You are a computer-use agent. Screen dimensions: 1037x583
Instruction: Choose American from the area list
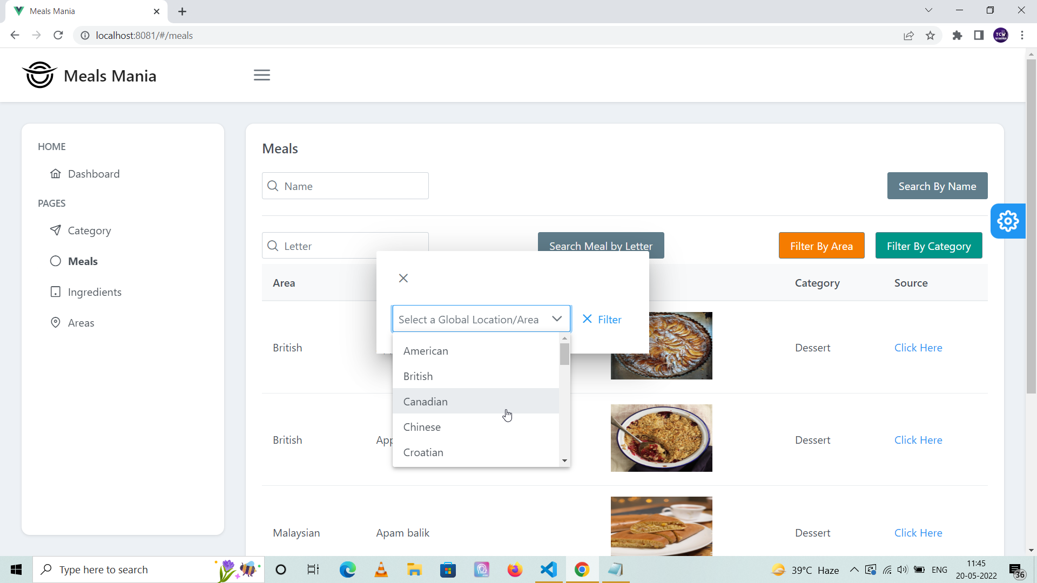(476, 351)
